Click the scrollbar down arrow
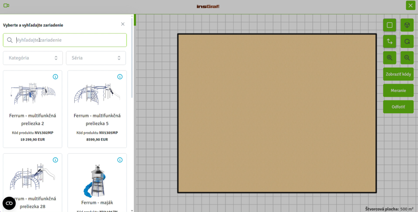This screenshot has width=418, height=212. coord(132,210)
